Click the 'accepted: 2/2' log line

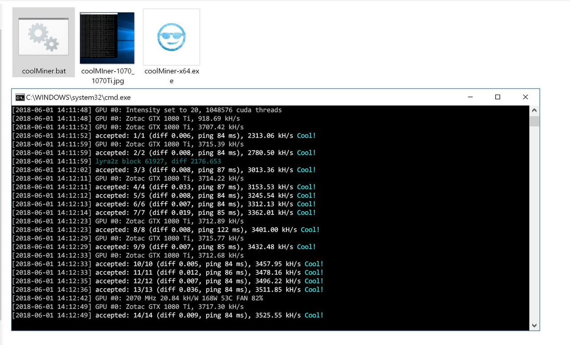click(164, 152)
